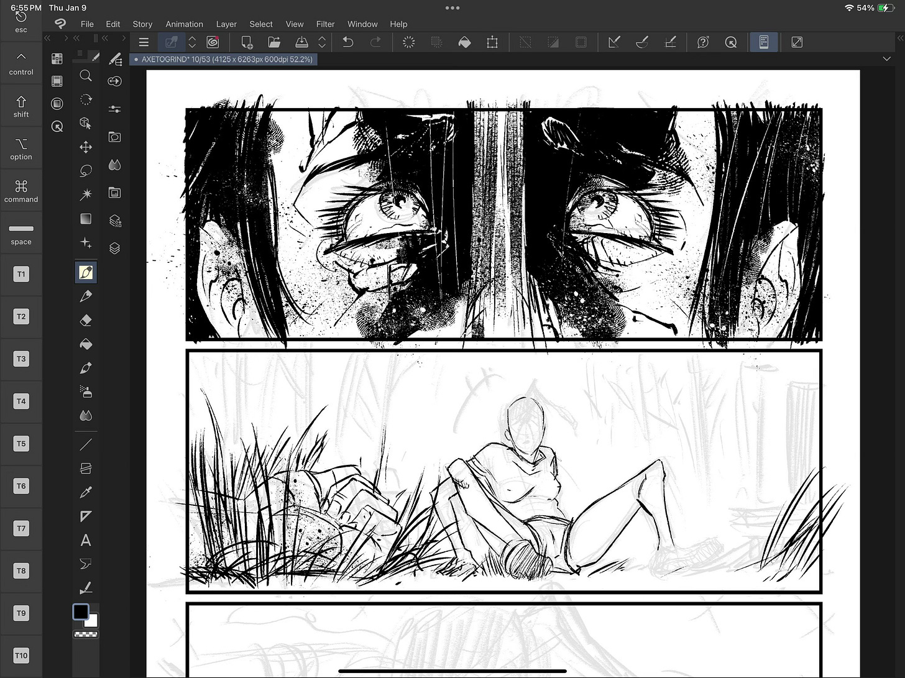The image size is (905, 678).
Task: Select the Eyedropper tool
Action: coord(86,492)
